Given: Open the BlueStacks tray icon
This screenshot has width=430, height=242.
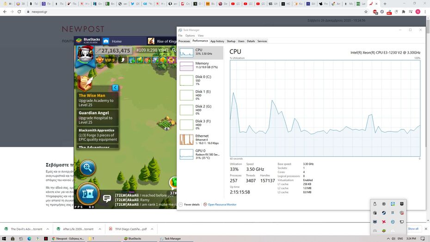Looking at the screenshot, I should pos(384,230).
